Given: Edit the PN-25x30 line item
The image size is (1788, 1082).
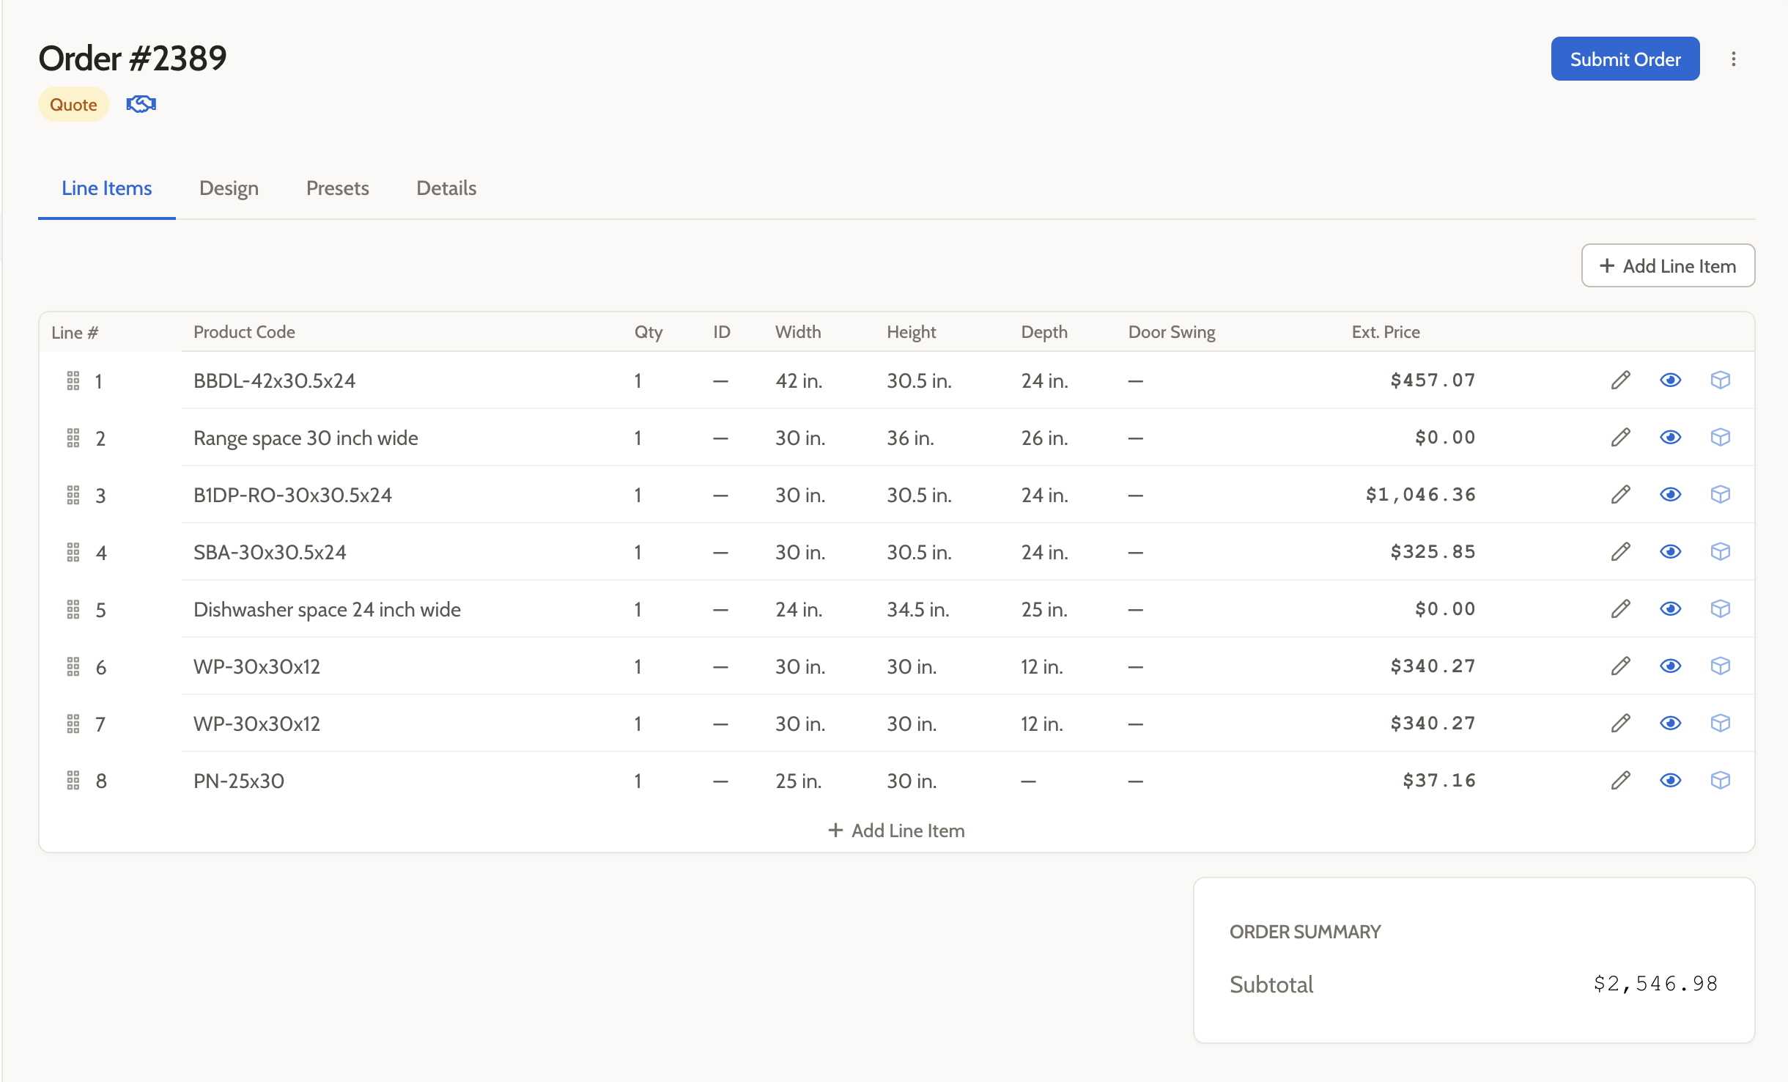Looking at the screenshot, I should point(1621,780).
